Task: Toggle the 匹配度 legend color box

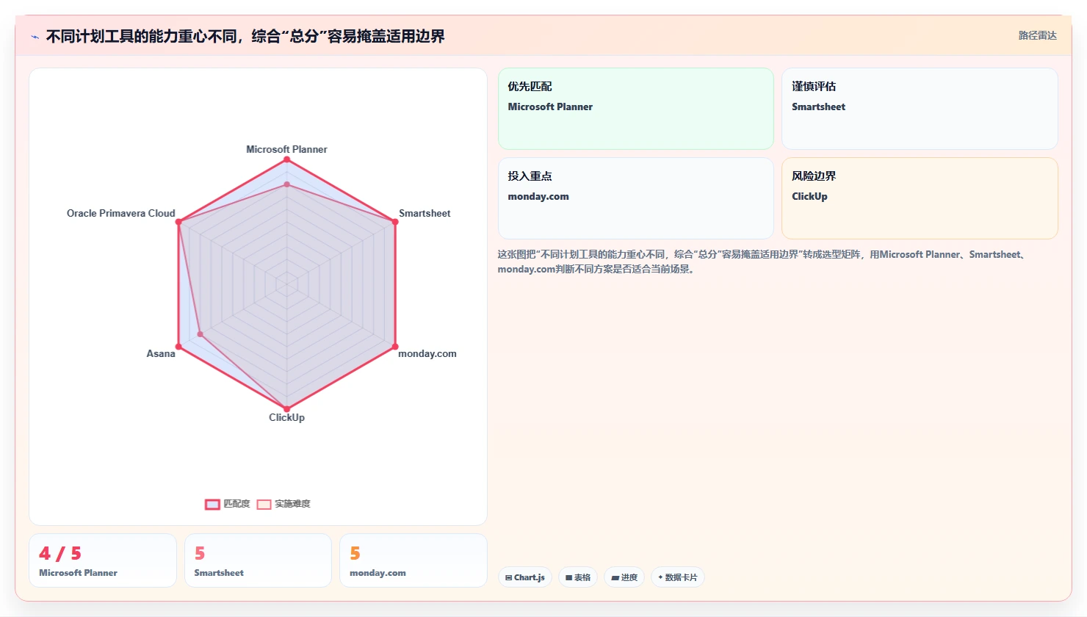Action: click(x=212, y=504)
